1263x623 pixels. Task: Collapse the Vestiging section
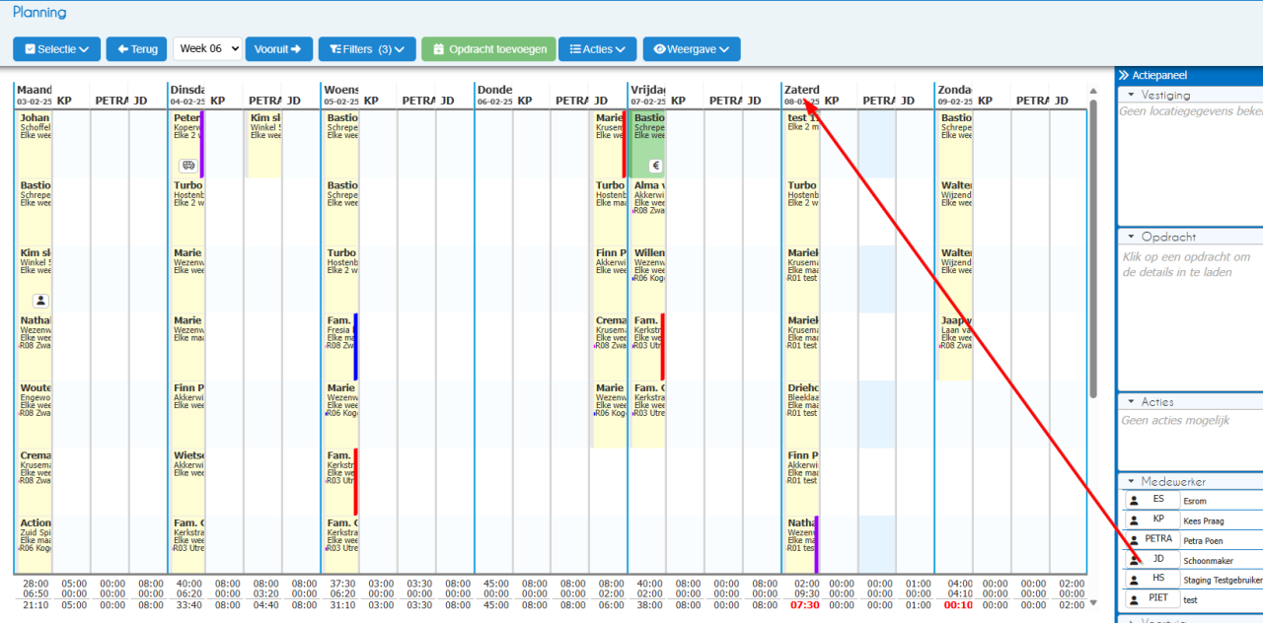point(1131,96)
